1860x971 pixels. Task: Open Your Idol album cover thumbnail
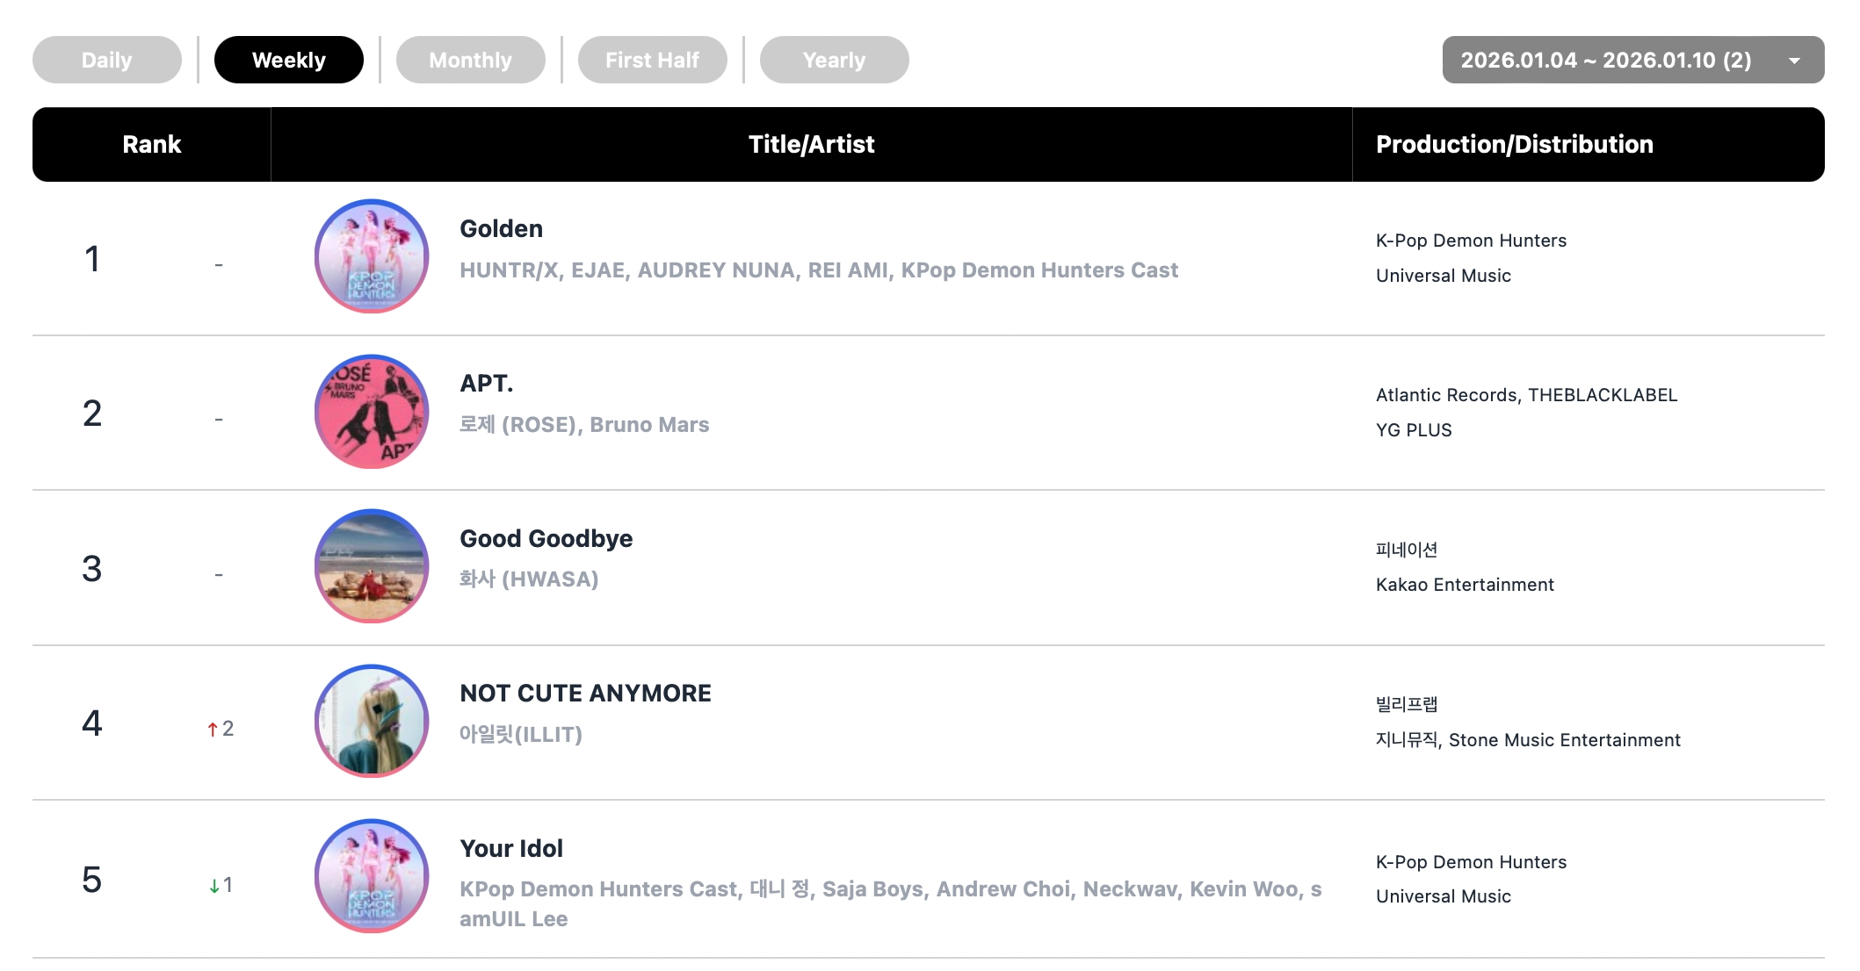[372, 876]
